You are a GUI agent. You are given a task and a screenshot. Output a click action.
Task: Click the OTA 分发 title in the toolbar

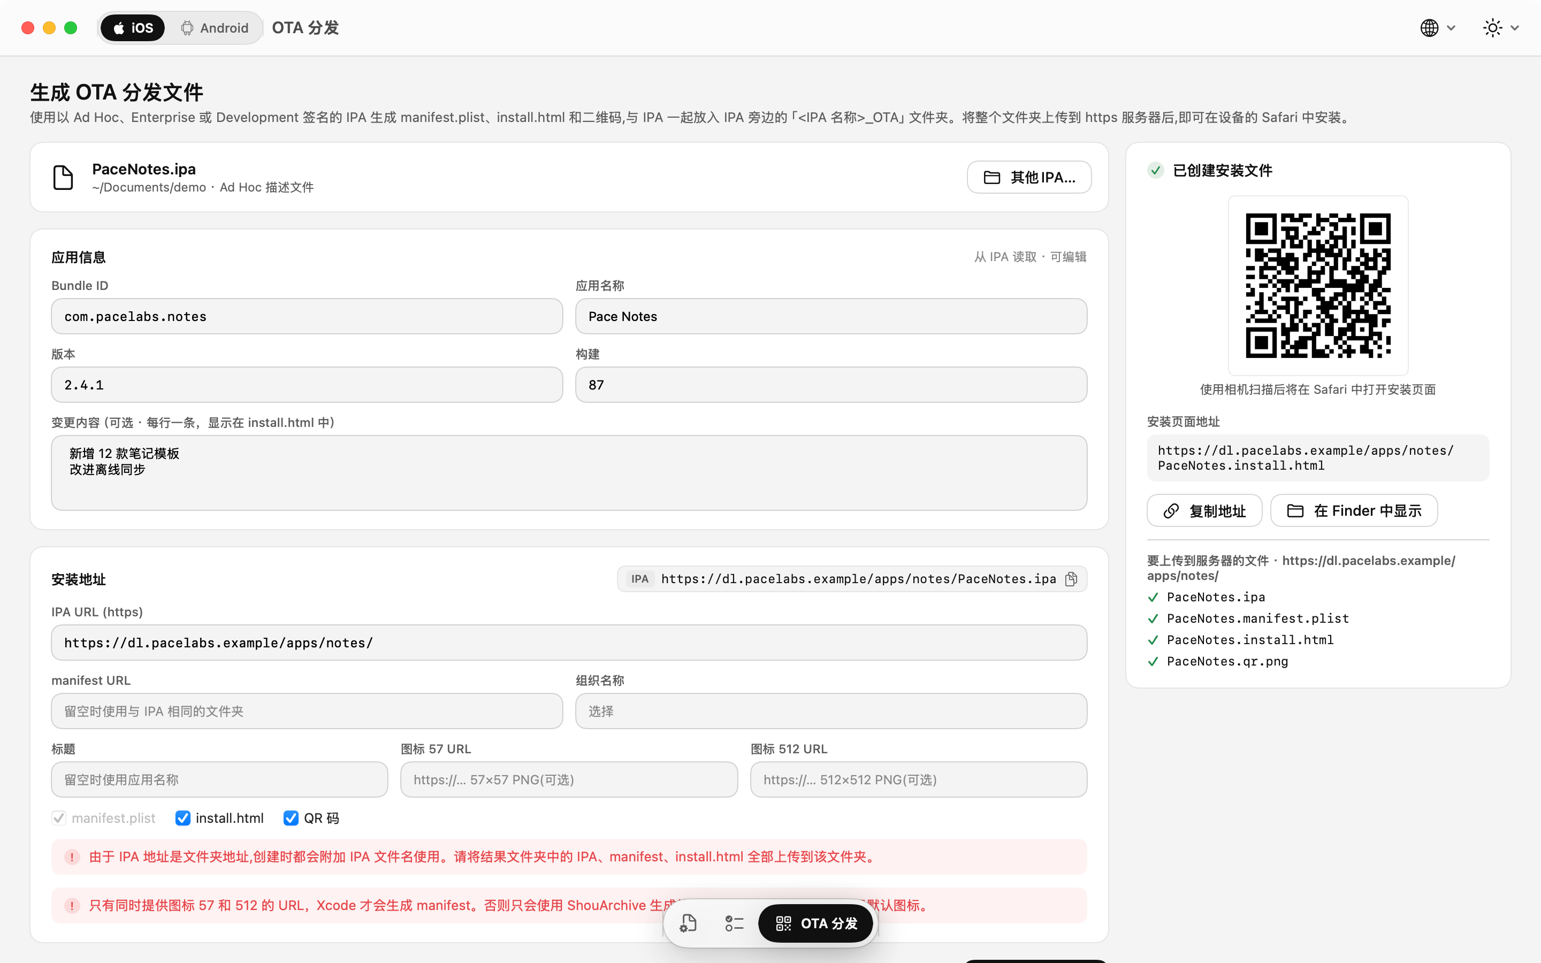pyautogui.click(x=305, y=28)
